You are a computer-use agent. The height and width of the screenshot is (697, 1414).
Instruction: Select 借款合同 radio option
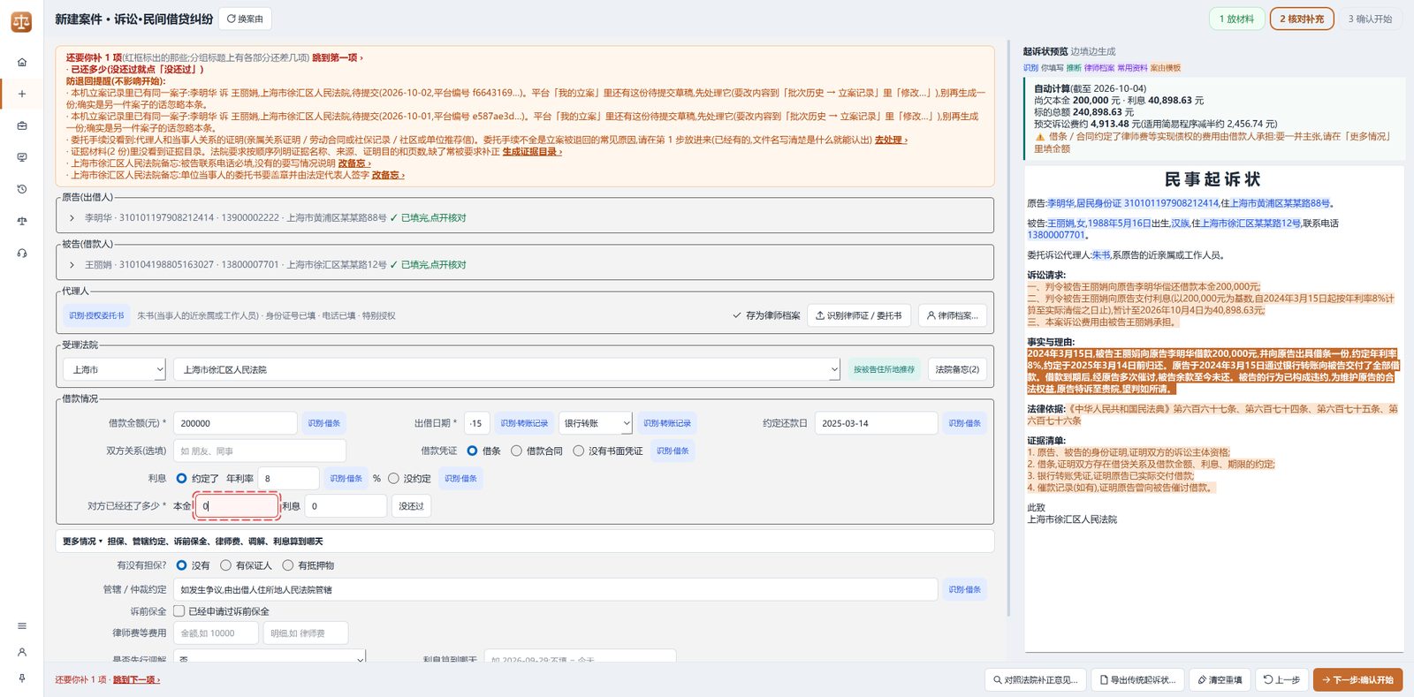[516, 451]
